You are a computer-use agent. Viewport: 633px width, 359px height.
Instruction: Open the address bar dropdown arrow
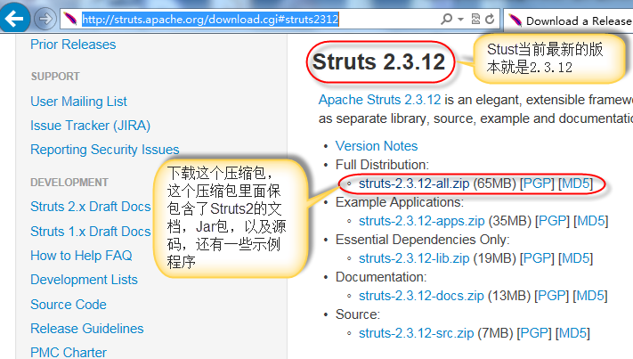[460, 19]
